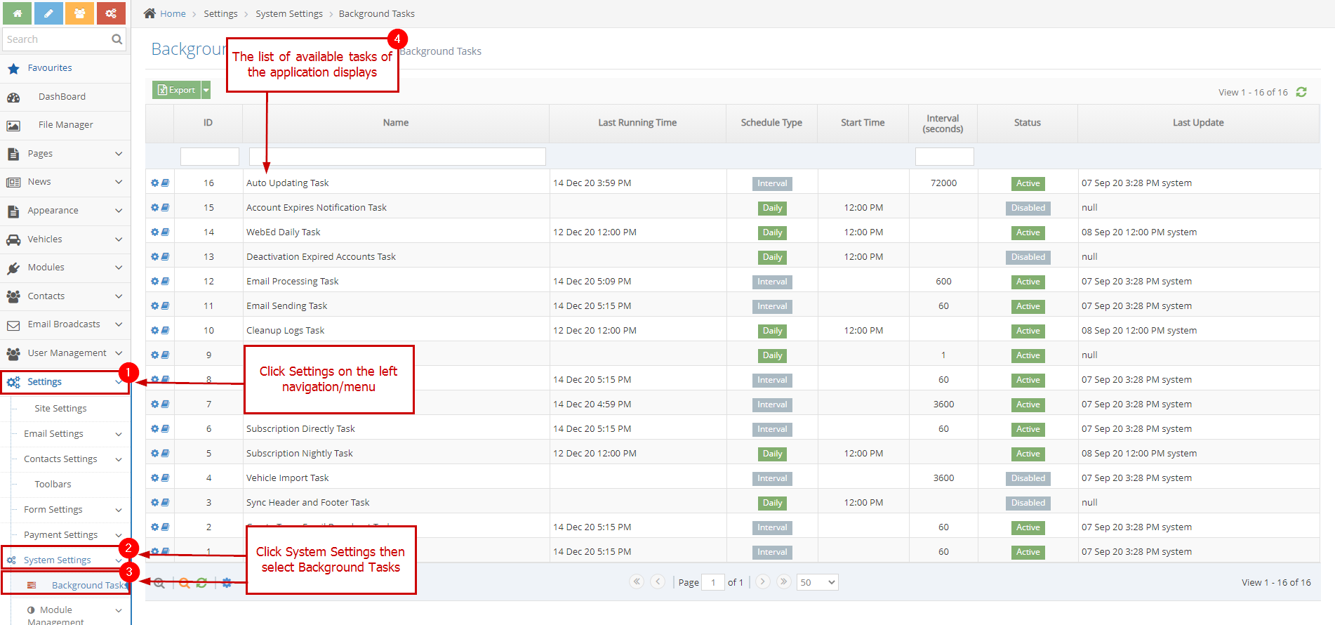
Task: Open DashBoard from the sidebar
Action: point(62,97)
